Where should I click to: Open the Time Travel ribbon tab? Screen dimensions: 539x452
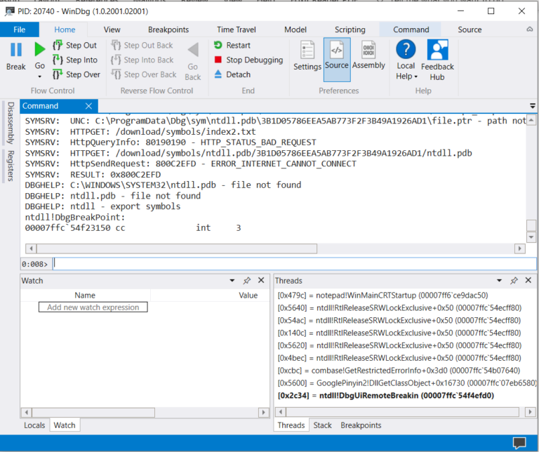(236, 29)
